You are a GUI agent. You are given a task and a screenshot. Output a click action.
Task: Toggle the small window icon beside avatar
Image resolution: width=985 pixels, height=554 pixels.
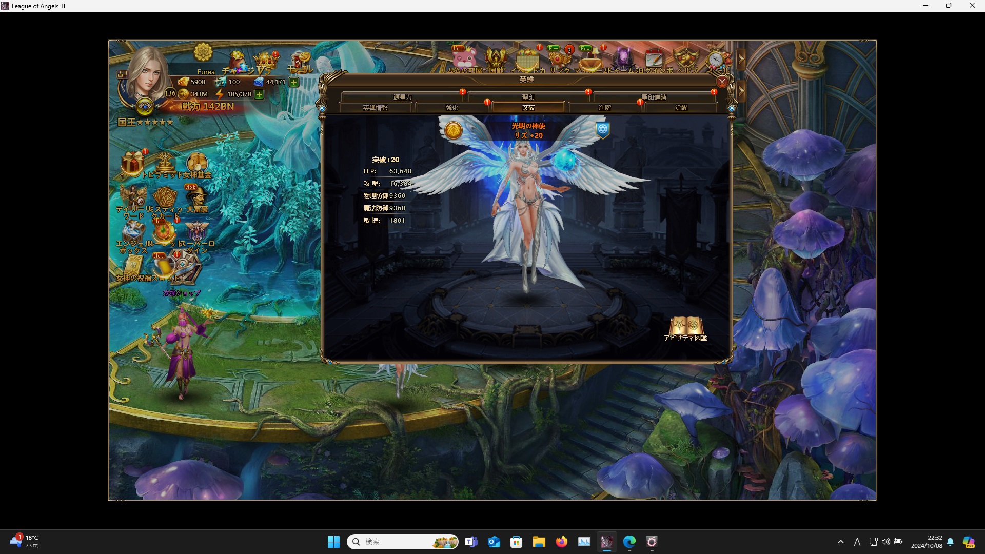coord(122,74)
